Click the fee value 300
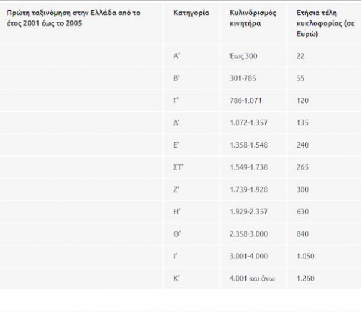Screen dimensions: 361x312 point(303,190)
